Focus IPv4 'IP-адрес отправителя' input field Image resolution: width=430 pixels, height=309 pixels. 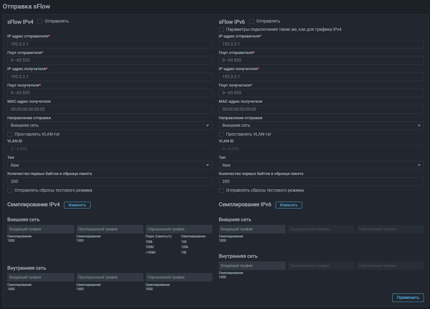pos(110,44)
